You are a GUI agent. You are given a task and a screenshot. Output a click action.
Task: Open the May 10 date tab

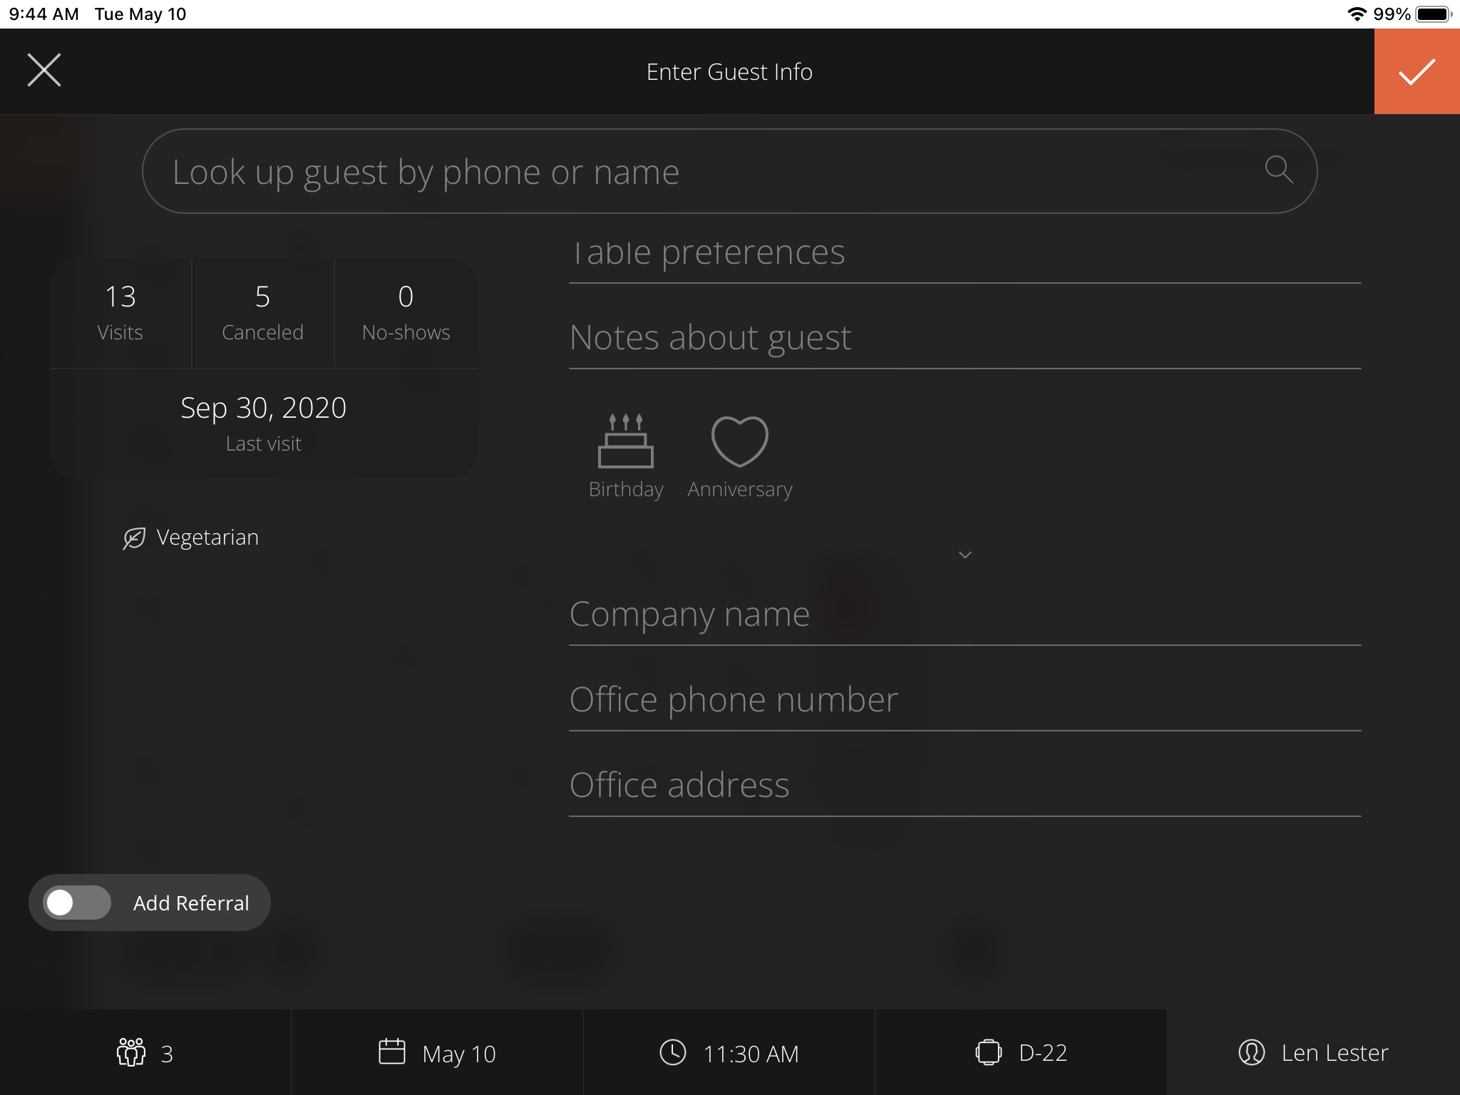coord(437,1052)
